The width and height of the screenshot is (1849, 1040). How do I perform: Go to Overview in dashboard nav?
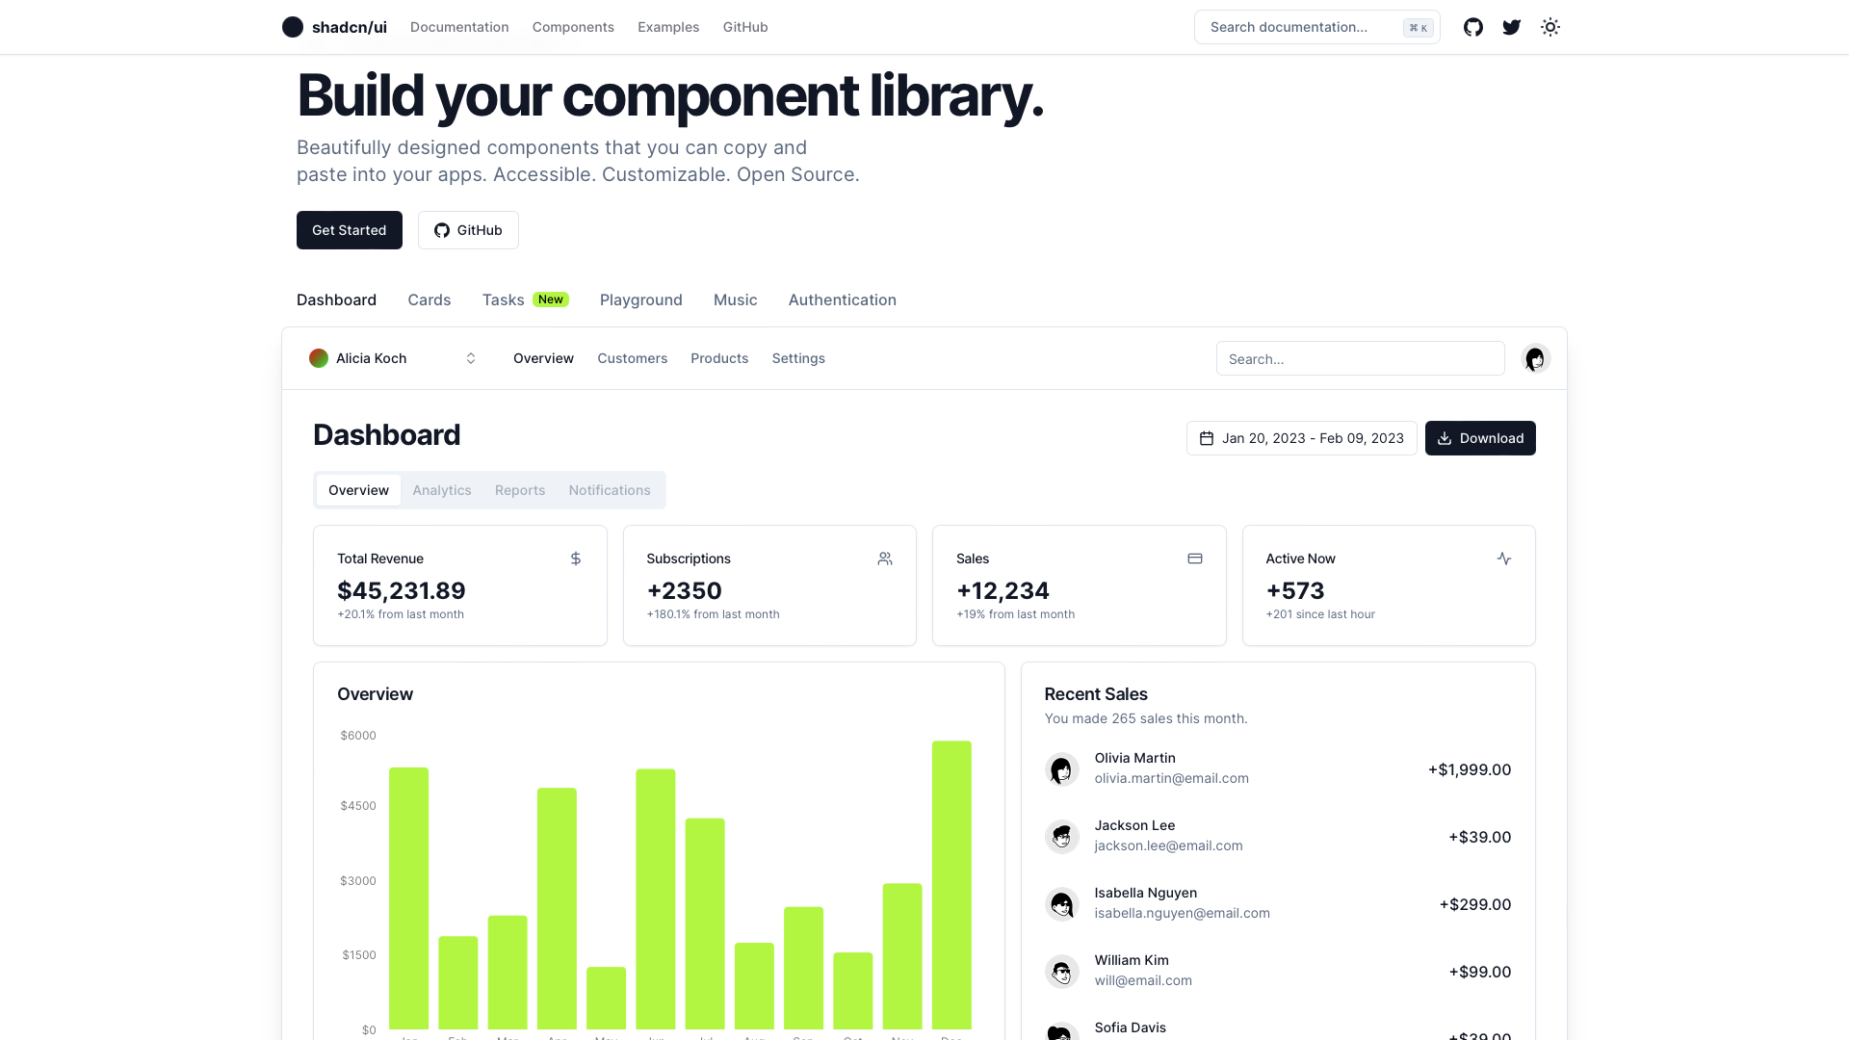(543, 358)
